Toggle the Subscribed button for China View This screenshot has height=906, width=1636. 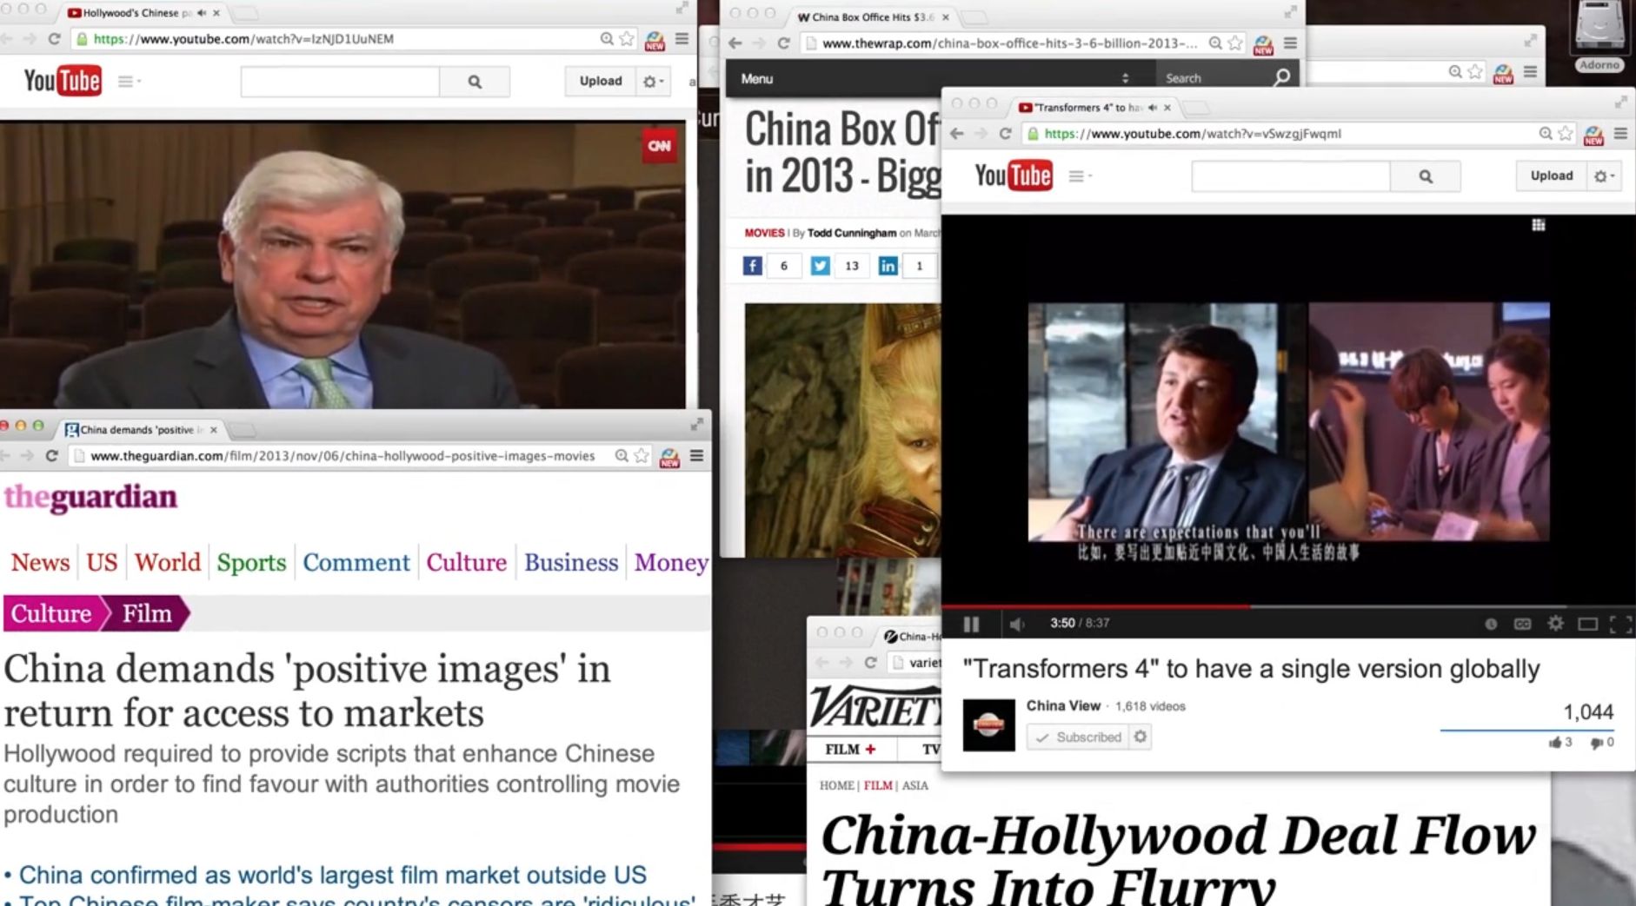click(1079, 737)
